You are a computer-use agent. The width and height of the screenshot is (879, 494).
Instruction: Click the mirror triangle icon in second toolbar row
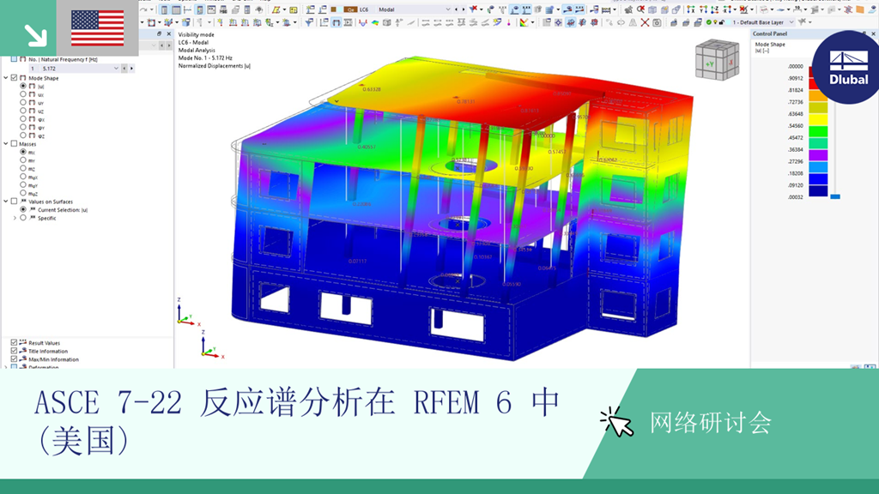point(633,22)
